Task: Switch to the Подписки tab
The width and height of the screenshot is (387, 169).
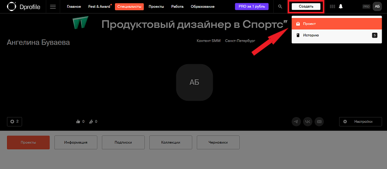Action: pyautogui.click(x=123, y=142)
